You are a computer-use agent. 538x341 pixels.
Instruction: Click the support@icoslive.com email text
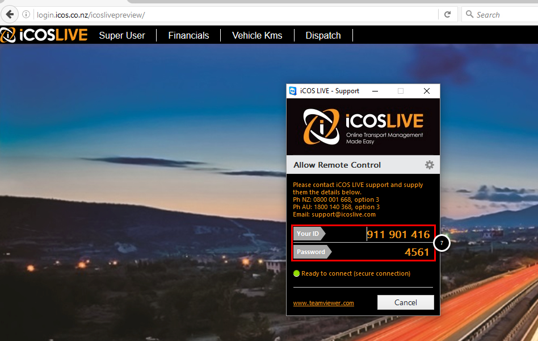pyautogui.click(x=343, y=214)
